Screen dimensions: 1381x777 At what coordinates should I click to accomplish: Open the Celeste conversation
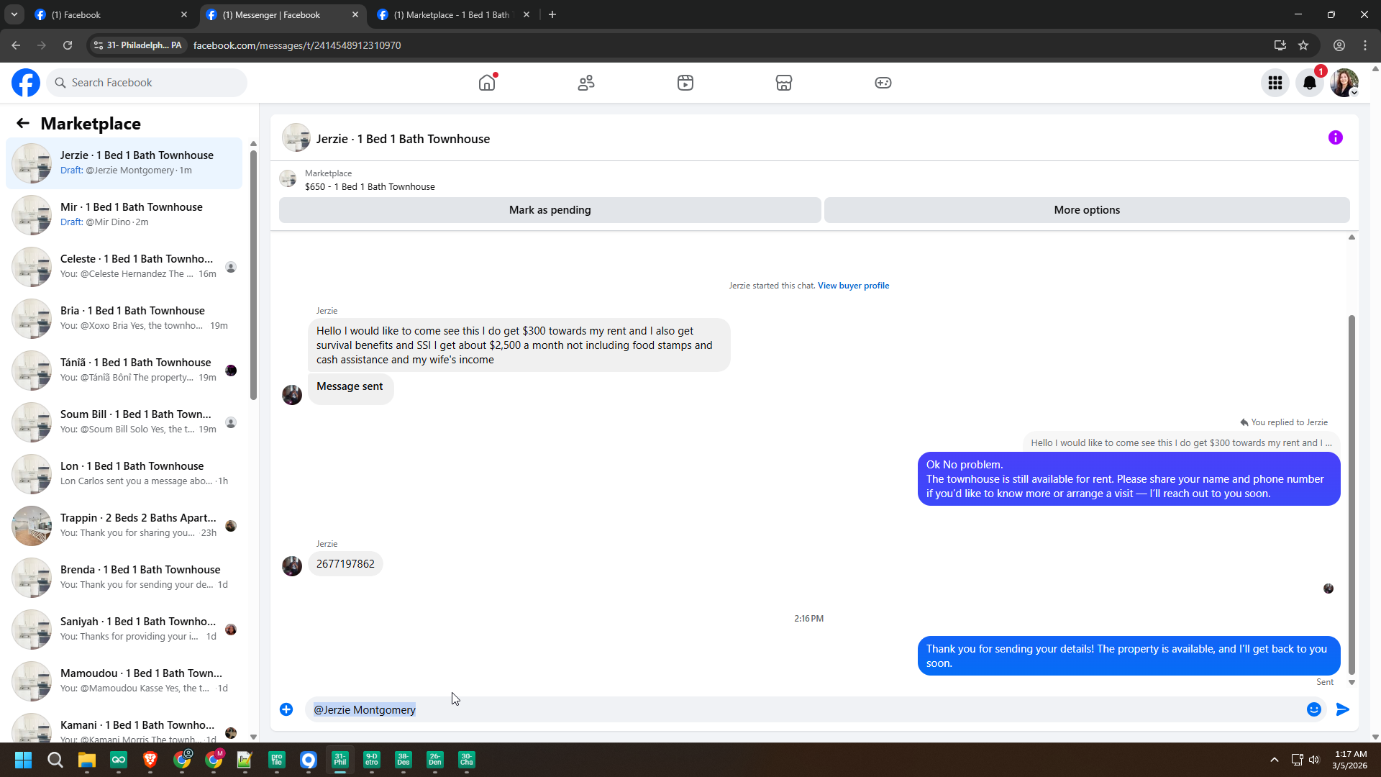point(124,266)
